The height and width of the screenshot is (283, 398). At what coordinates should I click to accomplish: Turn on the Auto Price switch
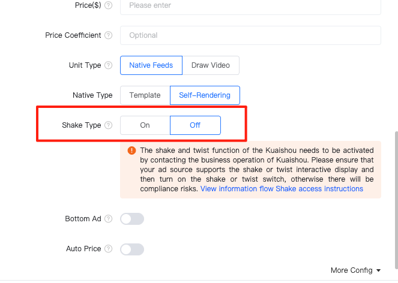point(132,249)
